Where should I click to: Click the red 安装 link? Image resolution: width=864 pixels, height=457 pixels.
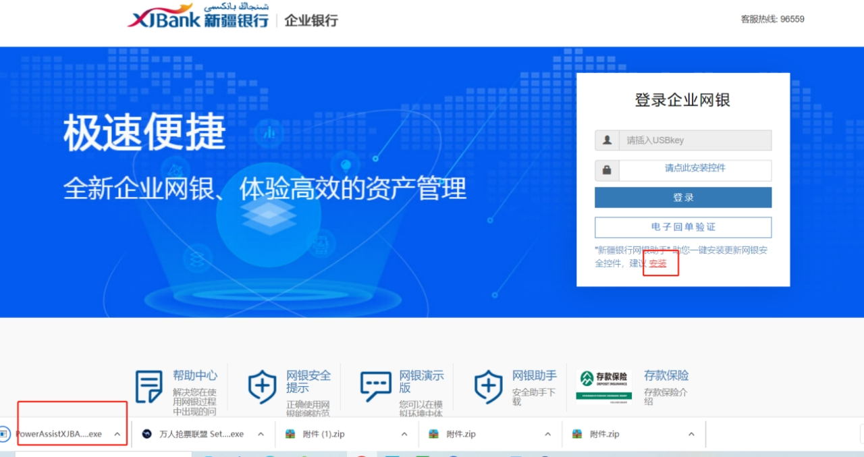point(657,263)
